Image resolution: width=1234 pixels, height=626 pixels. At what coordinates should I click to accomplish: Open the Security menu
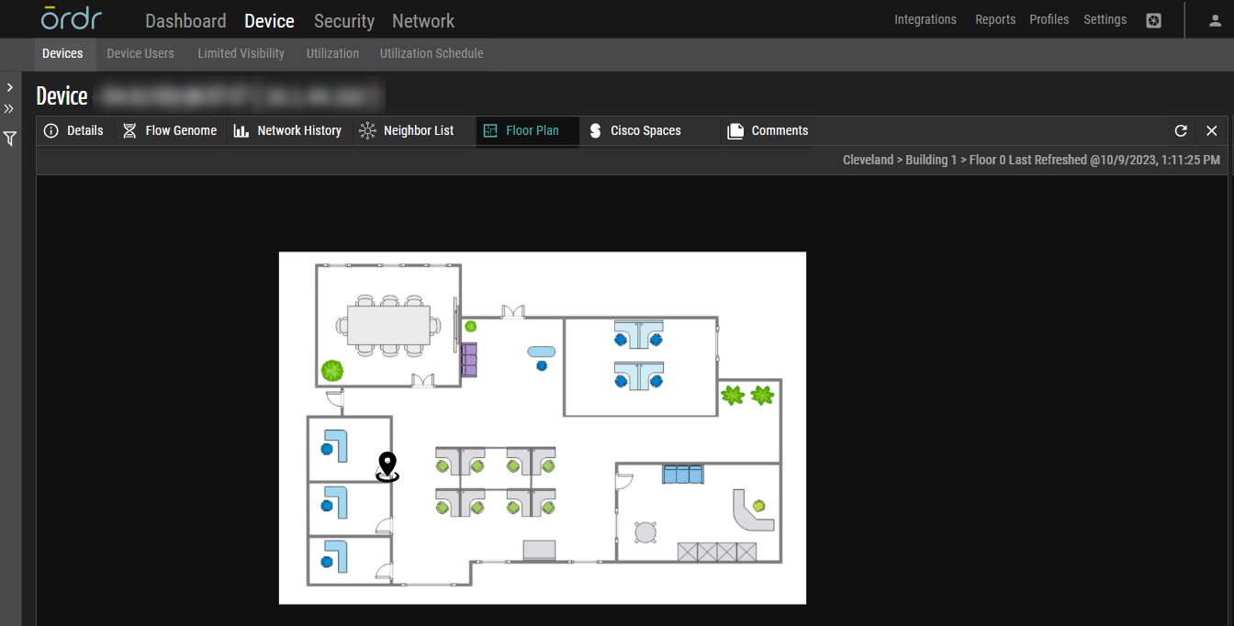pos(344,20)
